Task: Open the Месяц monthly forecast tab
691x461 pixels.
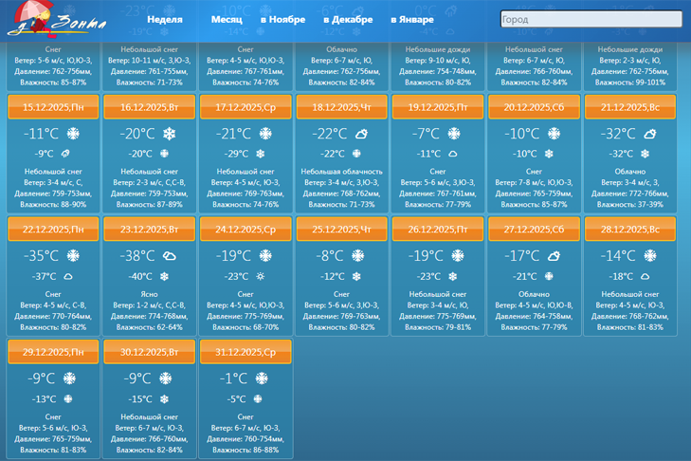Action: pos(227,19)
